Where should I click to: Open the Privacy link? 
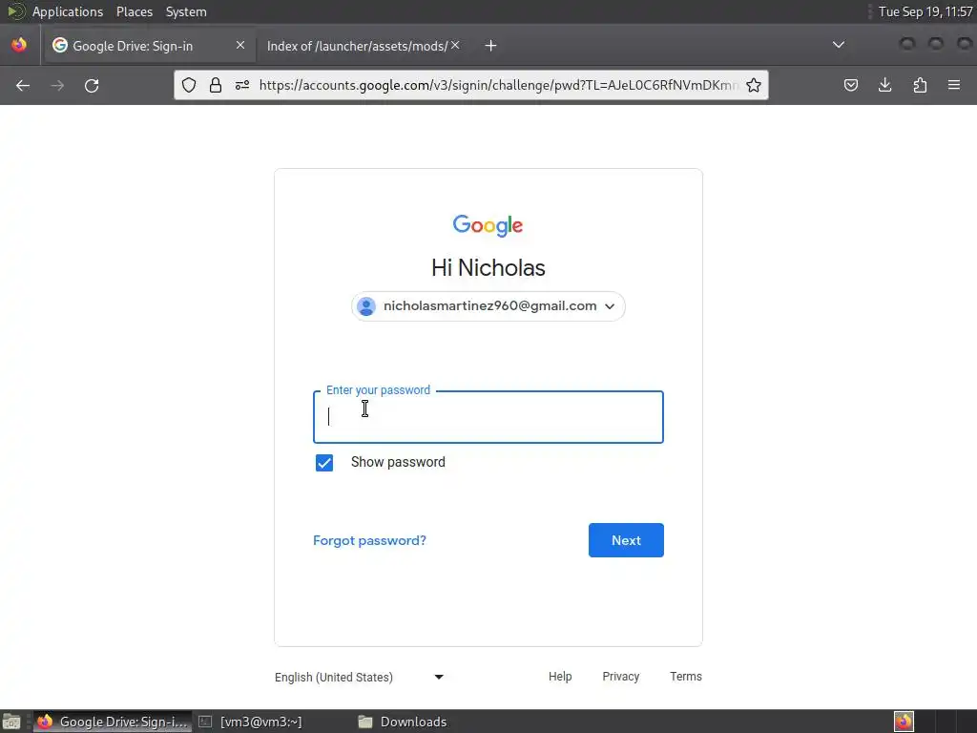(620, 677)
